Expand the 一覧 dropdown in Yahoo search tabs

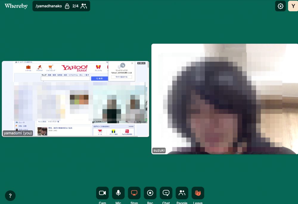86,75
